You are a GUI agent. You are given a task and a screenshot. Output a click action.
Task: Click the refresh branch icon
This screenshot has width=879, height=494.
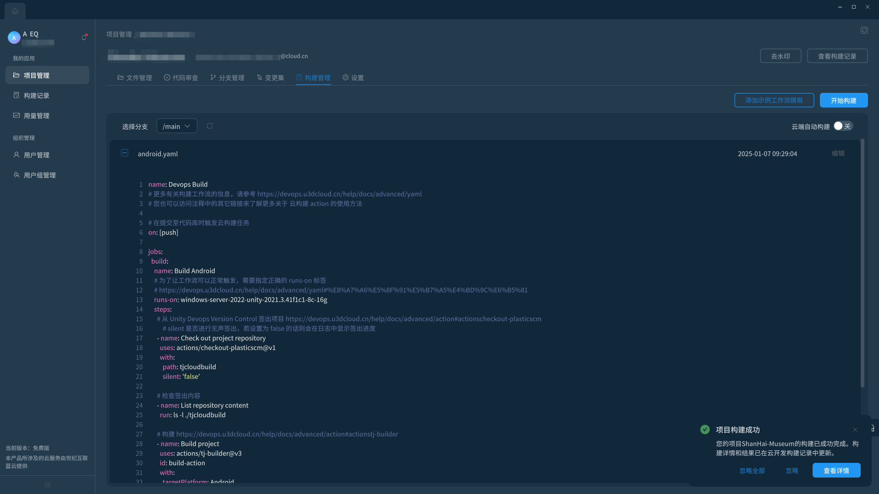tap(210, 126)
